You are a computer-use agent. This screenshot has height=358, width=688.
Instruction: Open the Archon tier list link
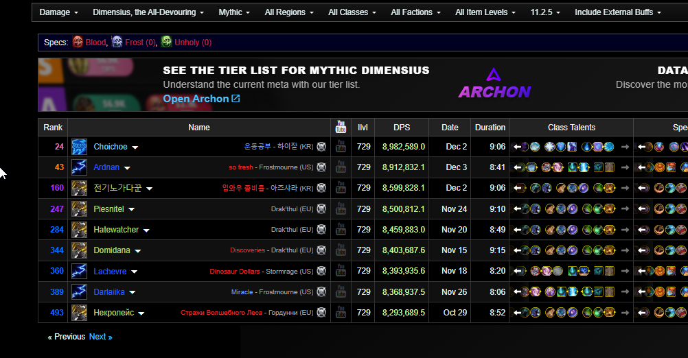pyautogui.click(x=201, y=99)
